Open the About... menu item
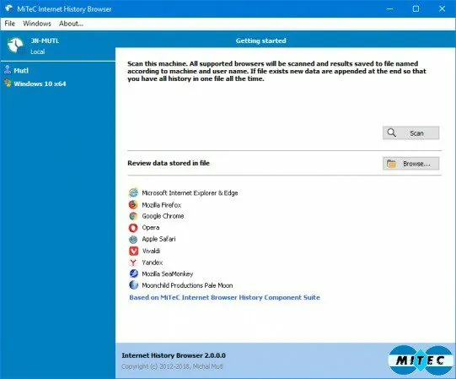 point(72,24)
